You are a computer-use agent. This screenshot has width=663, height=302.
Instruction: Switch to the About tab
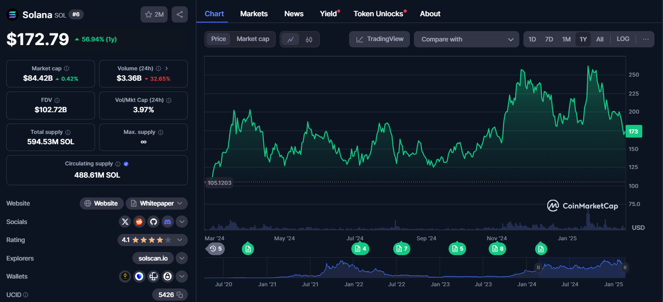430,14
